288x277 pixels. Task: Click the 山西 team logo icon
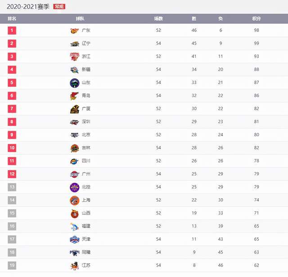pos(75,214)
